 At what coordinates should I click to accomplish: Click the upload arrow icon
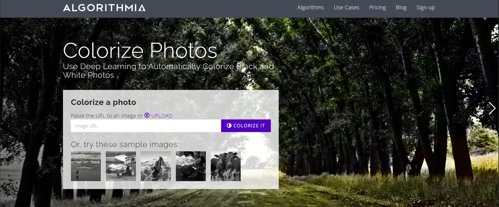pos(147,116)
